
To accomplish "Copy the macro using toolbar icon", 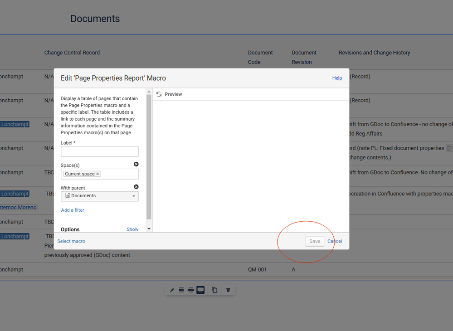I will pyautogui.click(x=214, y=290).
